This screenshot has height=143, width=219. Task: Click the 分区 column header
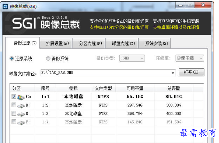click(22, 88)
